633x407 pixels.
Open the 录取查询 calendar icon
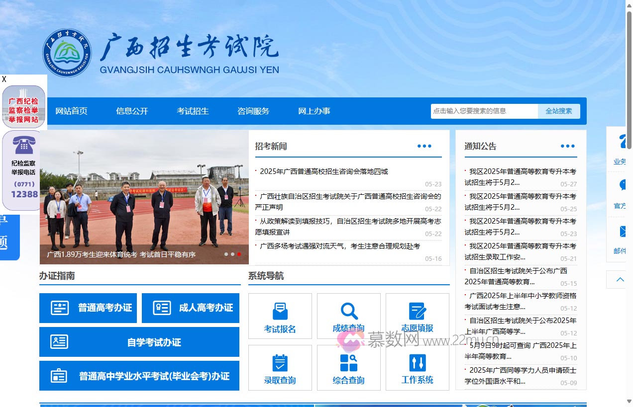point(280,363)
